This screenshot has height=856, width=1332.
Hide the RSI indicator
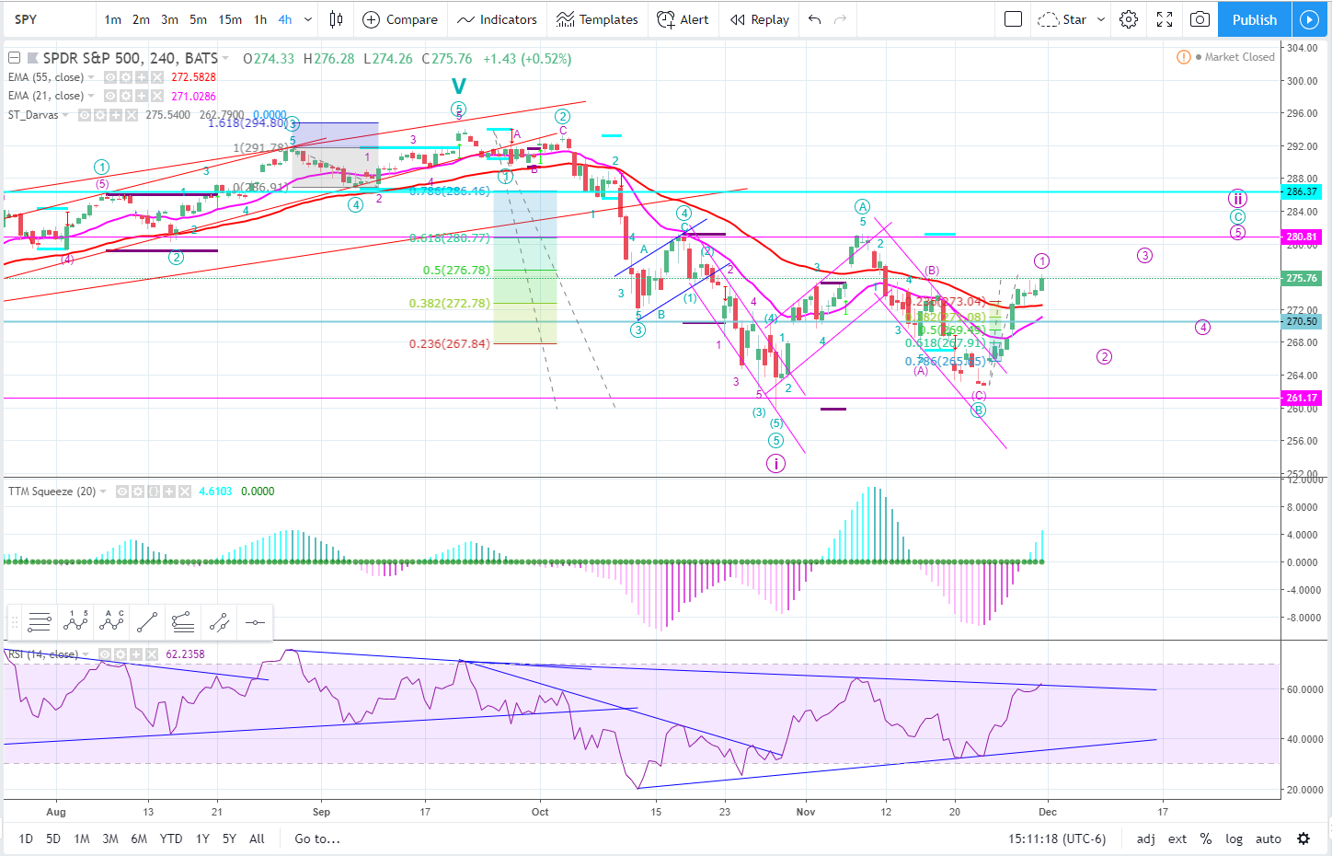click(105, 654)
